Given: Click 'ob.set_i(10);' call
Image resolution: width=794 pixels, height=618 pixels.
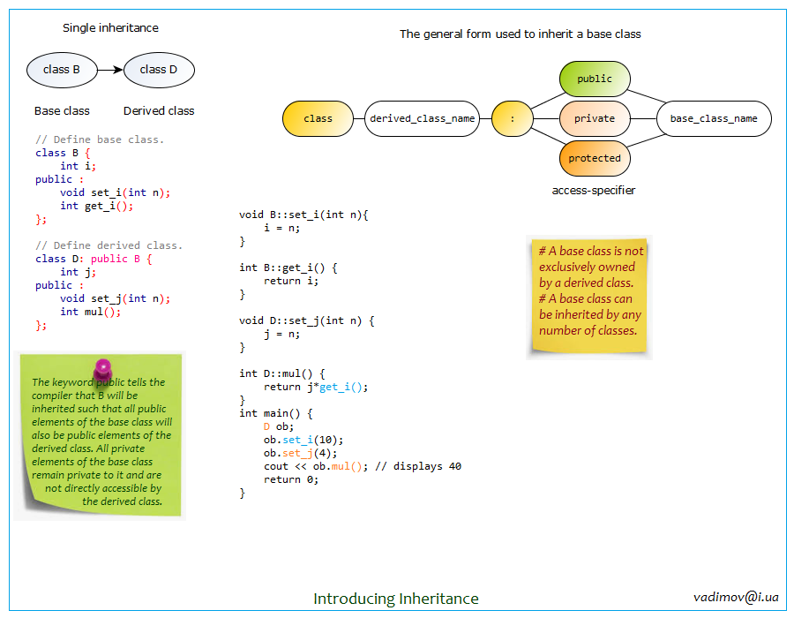Looking at the screenshot, I should tap(303, 440).
